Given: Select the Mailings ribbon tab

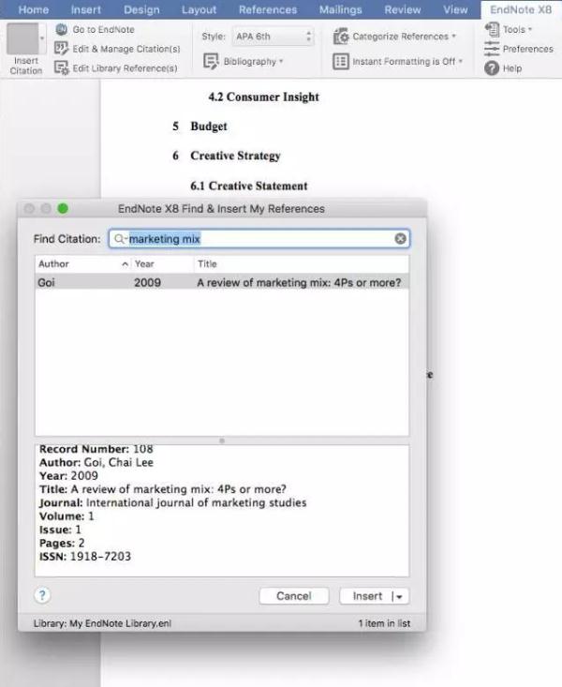Looking at the screenshot, I should coord(340,9).
